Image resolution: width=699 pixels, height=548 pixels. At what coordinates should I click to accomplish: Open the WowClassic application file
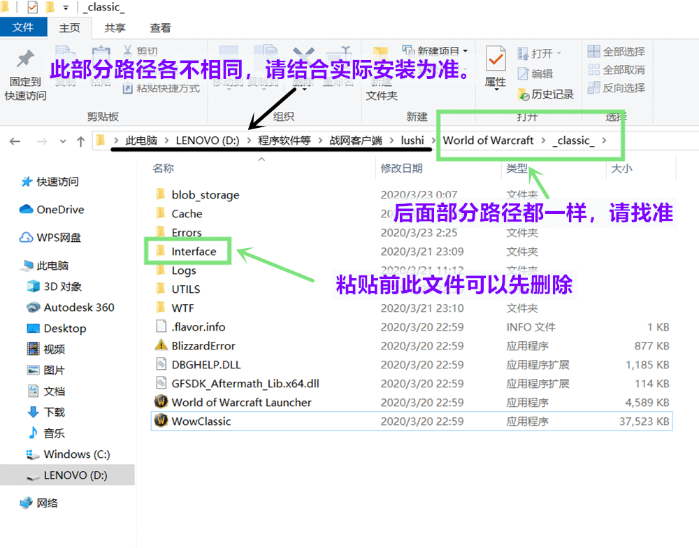pos(201,421)
